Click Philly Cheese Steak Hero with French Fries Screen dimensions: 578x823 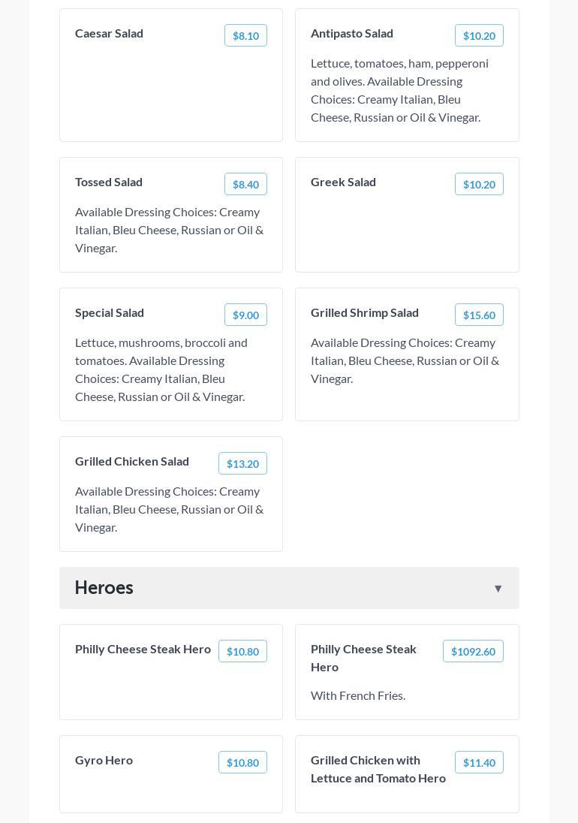click(363, 658)
